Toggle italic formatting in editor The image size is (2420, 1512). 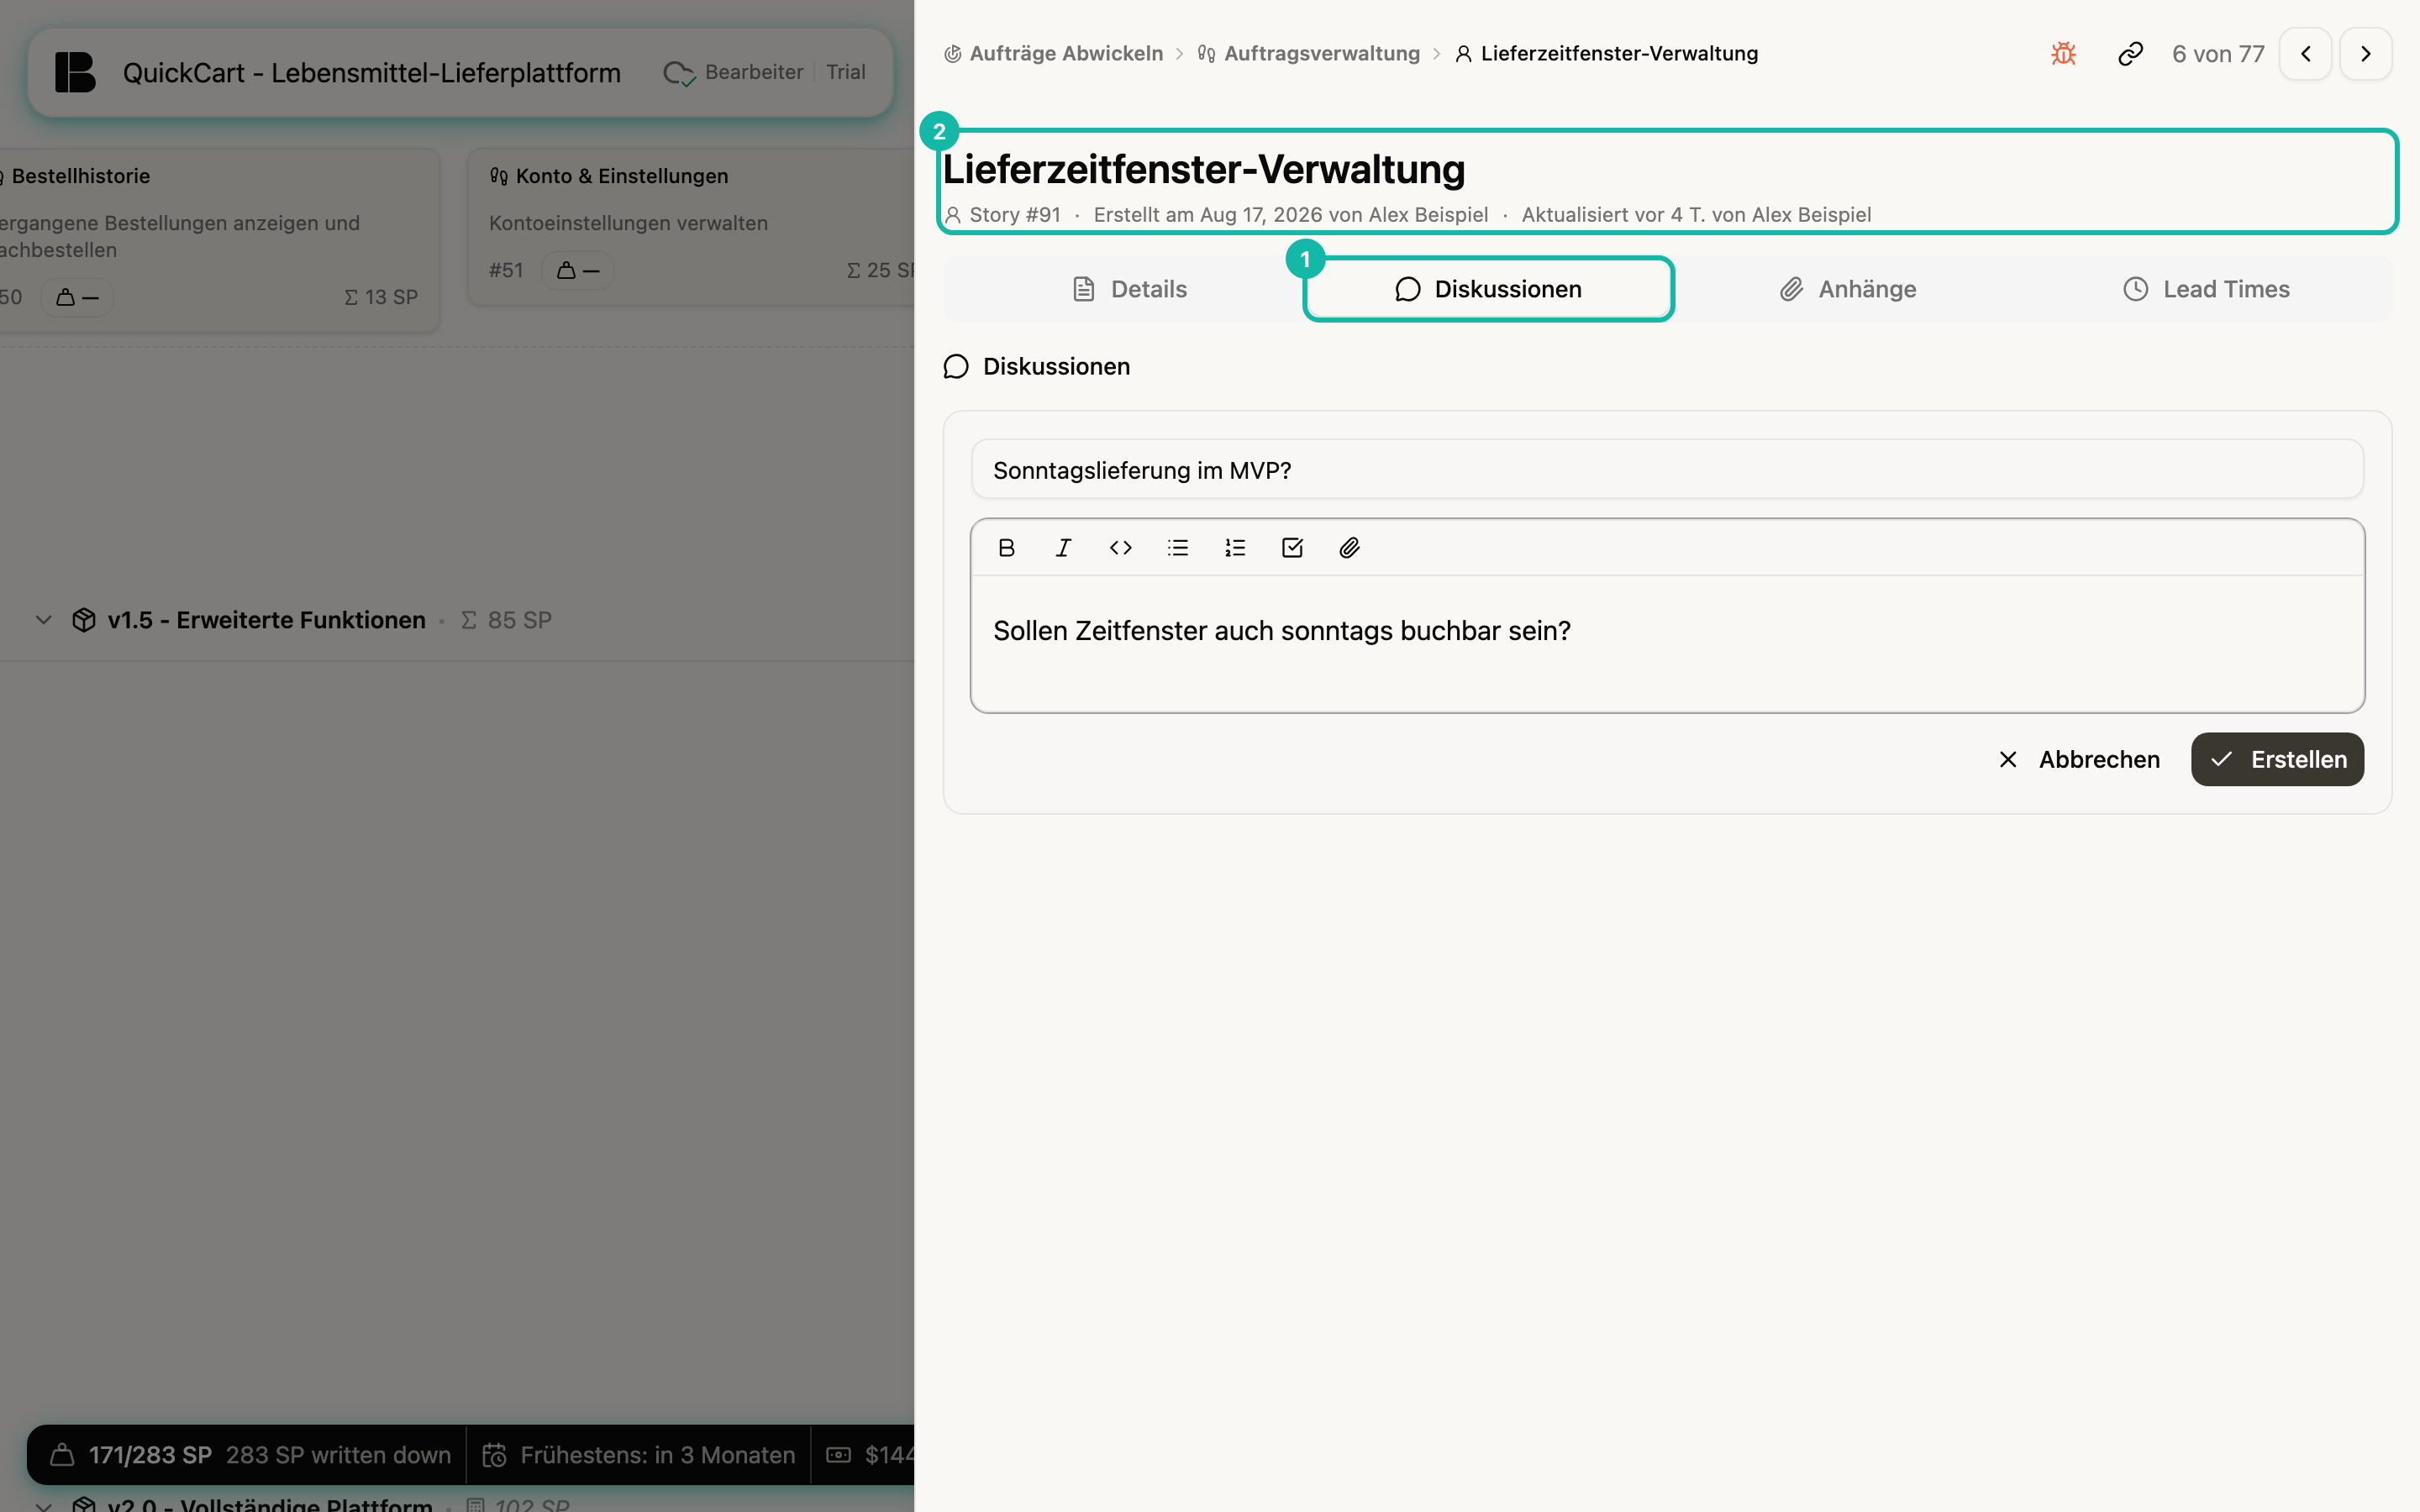tap(1063, 547)
